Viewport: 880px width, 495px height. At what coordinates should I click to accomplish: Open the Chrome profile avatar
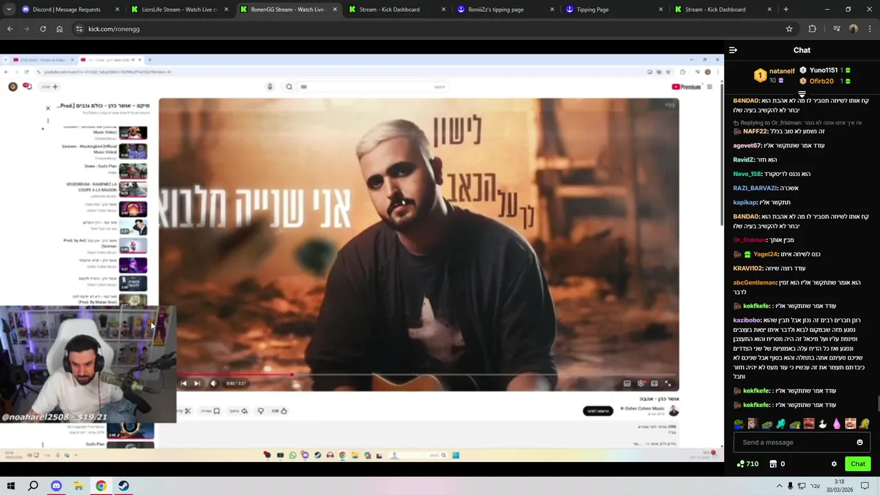click(x=853, y=29)
